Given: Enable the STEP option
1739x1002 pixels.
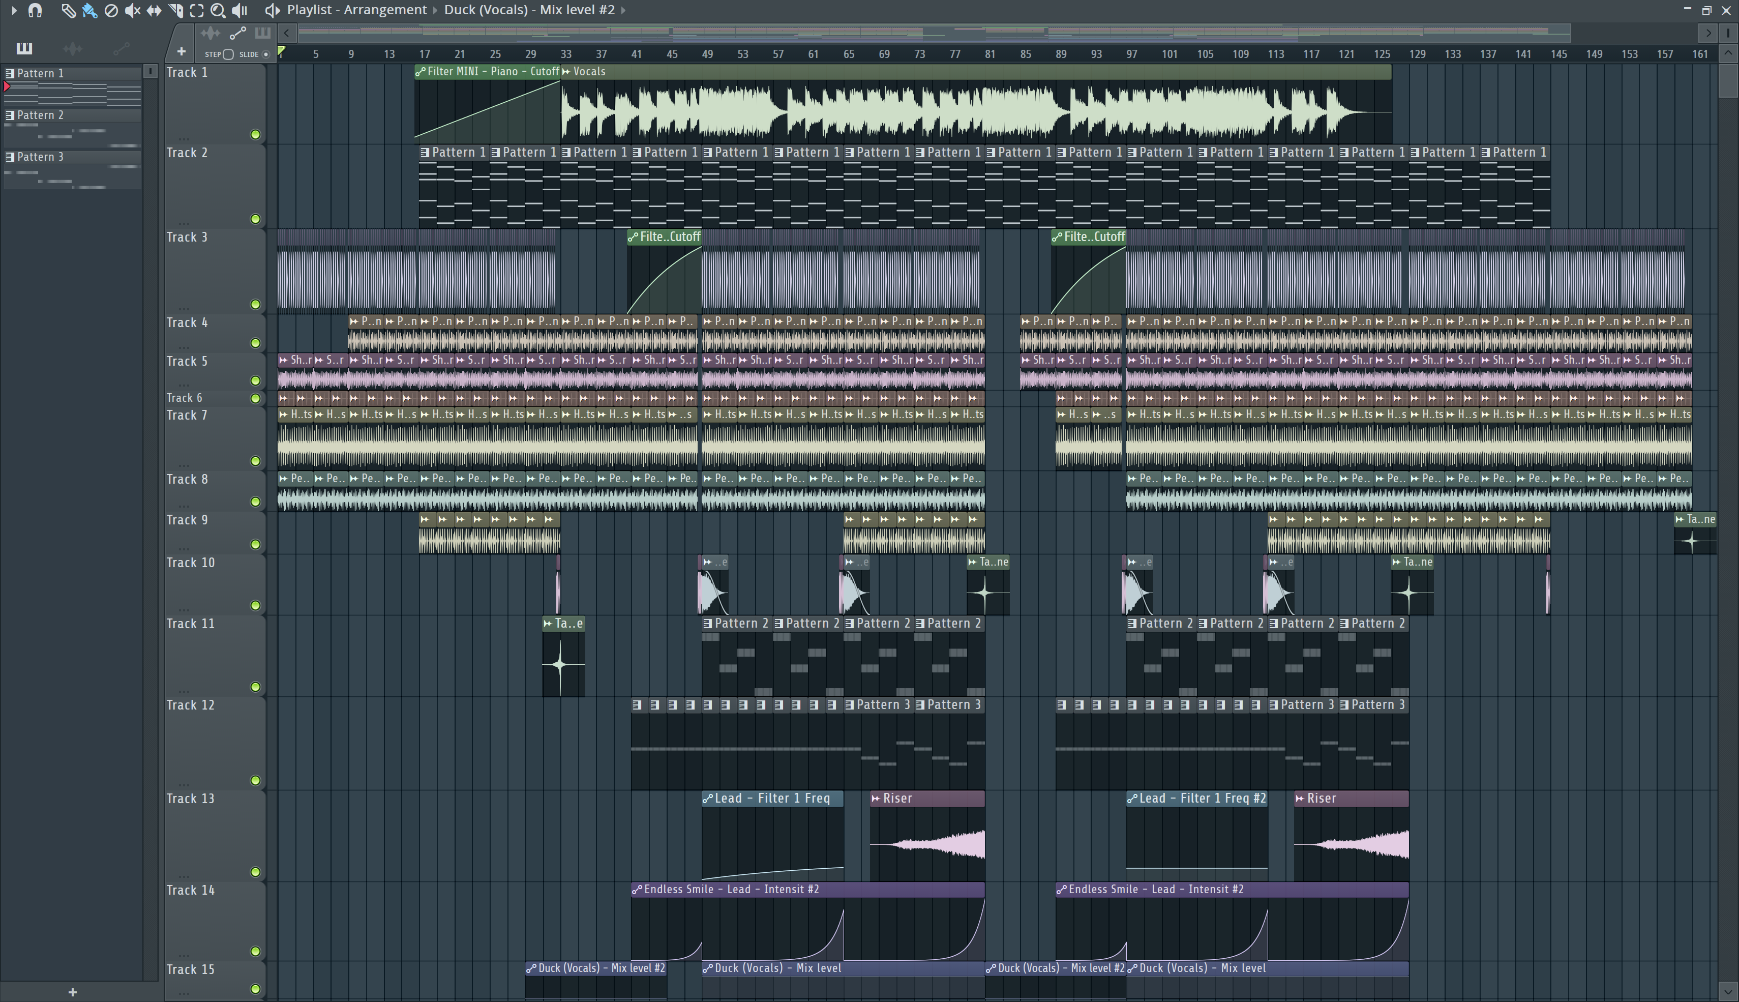Looking at the screenshot, I should [x=228, y=54].
